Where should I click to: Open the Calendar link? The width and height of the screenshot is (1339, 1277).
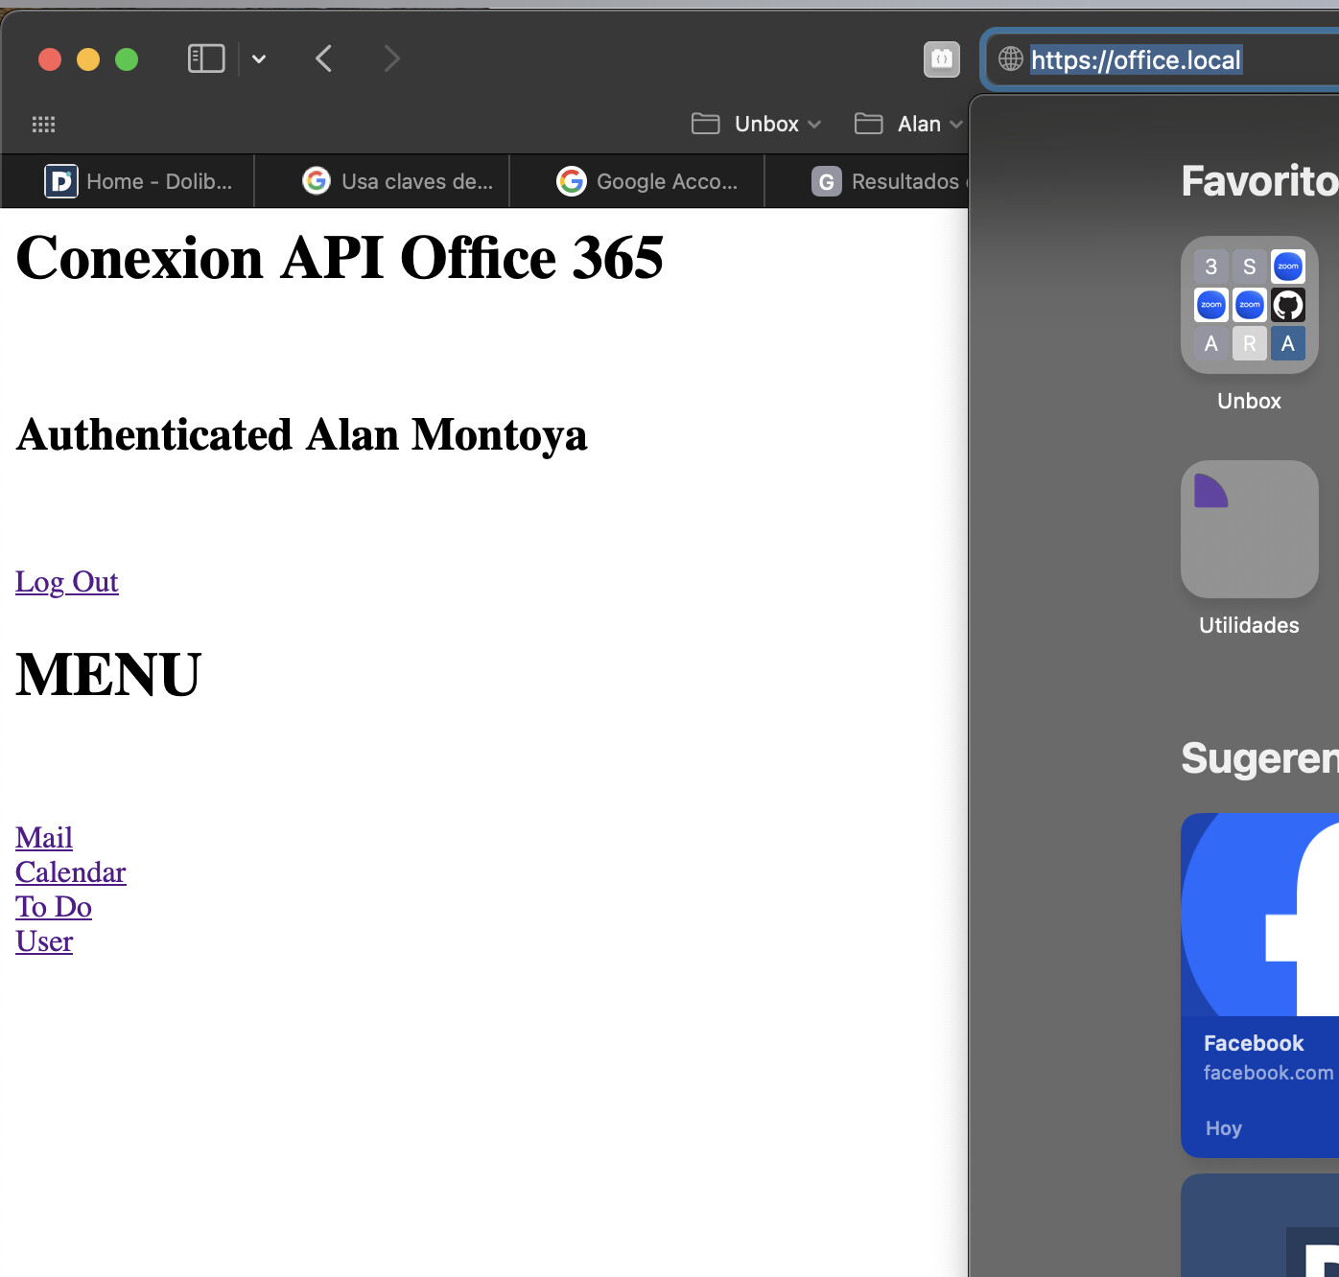[x=71, y=872]
